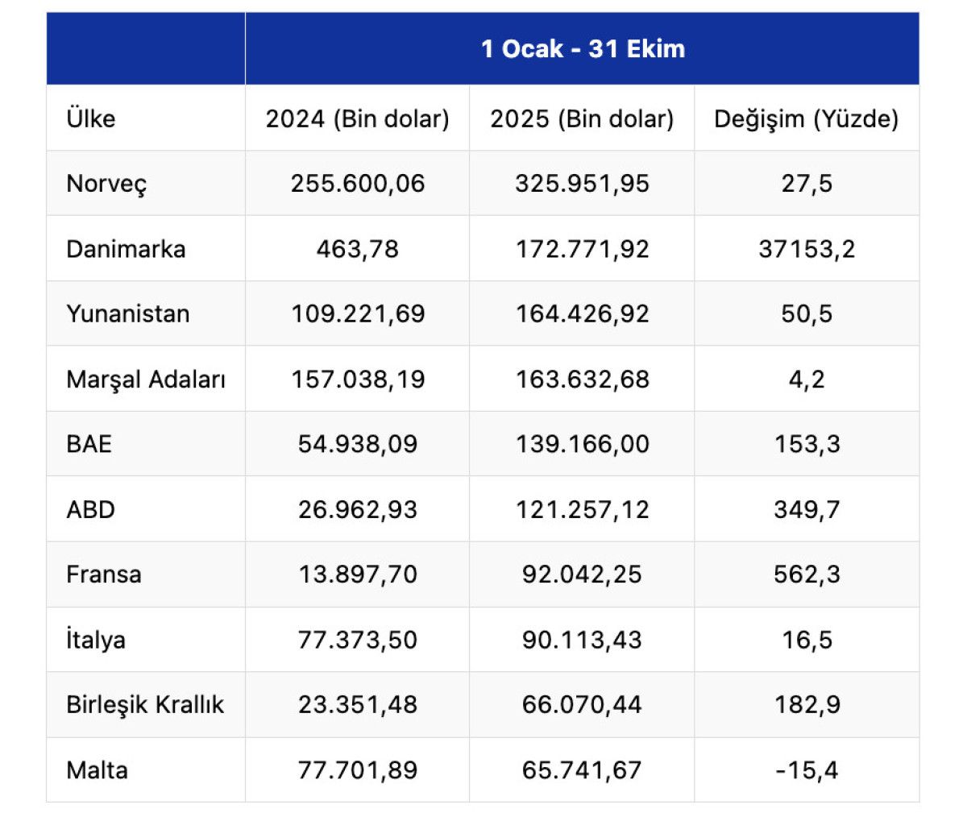The image size is (967, 813).
Task: Click the 'Ülke' column header
Action: [x=91, y=118]
